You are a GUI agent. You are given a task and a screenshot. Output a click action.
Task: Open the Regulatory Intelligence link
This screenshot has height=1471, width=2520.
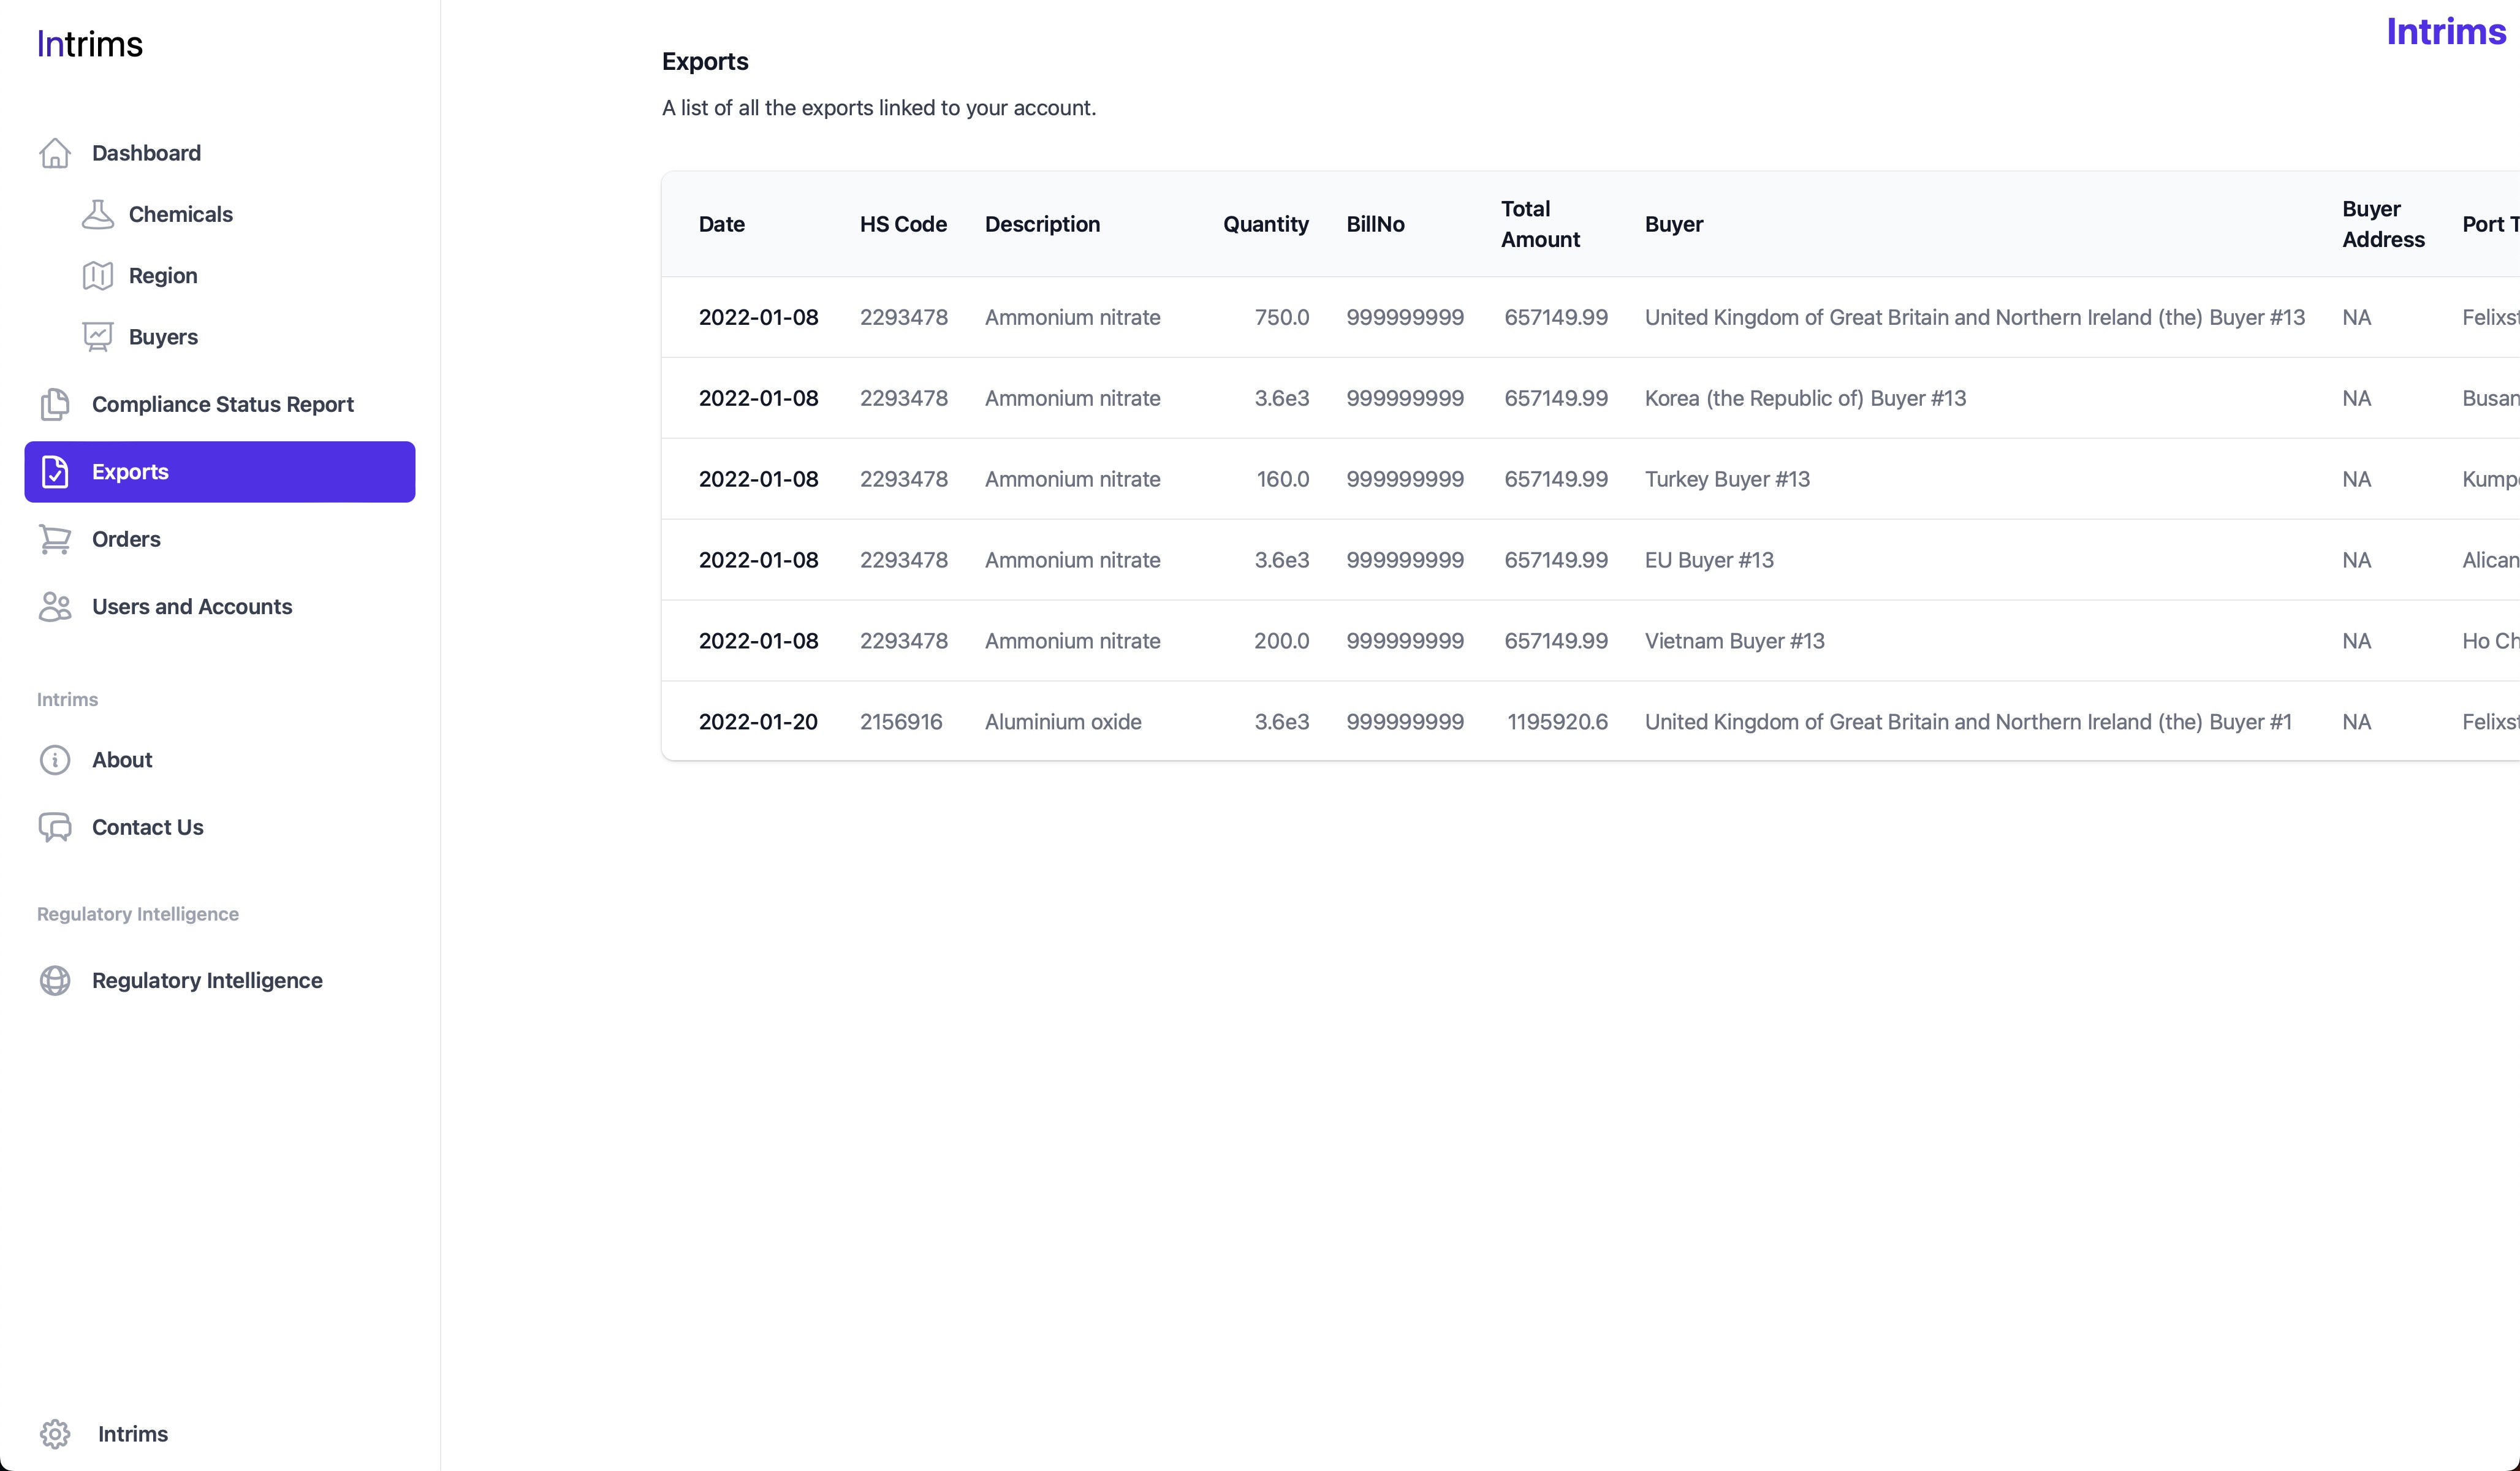coord(207,980)
